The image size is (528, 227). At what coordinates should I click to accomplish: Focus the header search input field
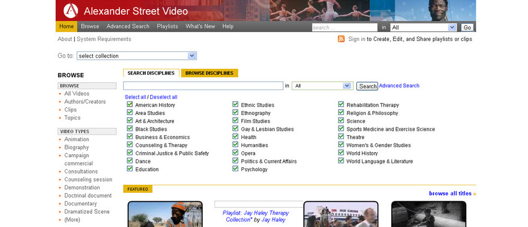tap(344, 28)
